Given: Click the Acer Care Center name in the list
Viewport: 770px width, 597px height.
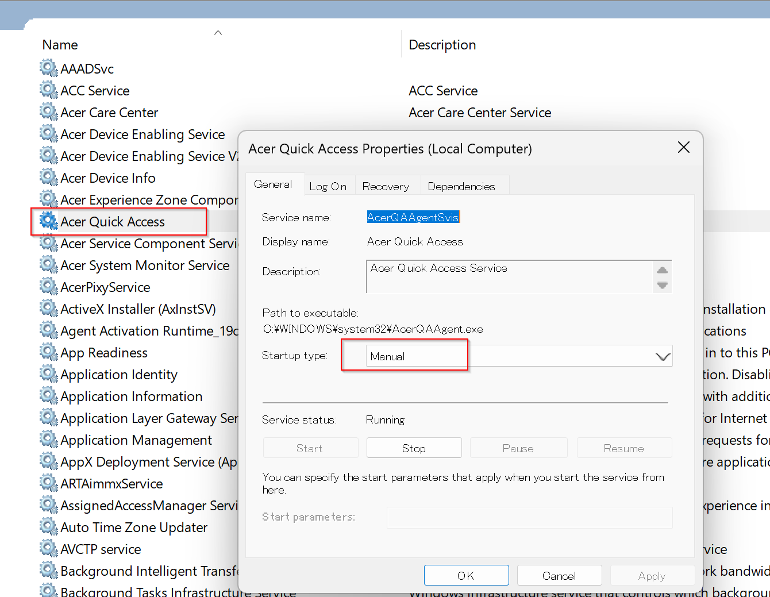Looking at the screenshot, I should [109, 113].
